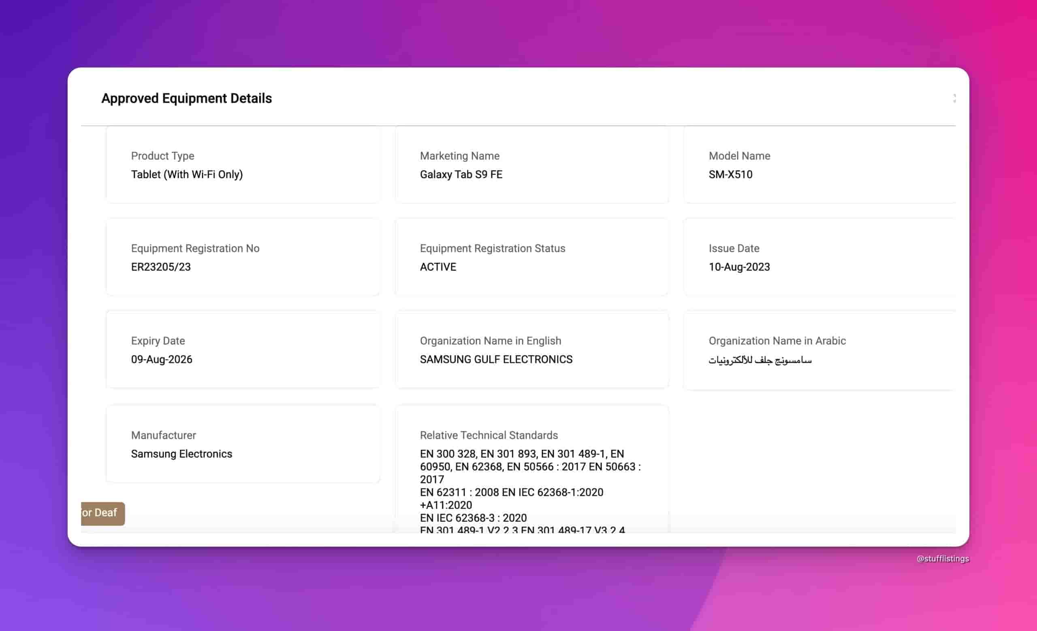Viewport: 1037px width, 631px height.
Task: Click the expiry date 09-Aug-2026
Action: pos(162,359)
